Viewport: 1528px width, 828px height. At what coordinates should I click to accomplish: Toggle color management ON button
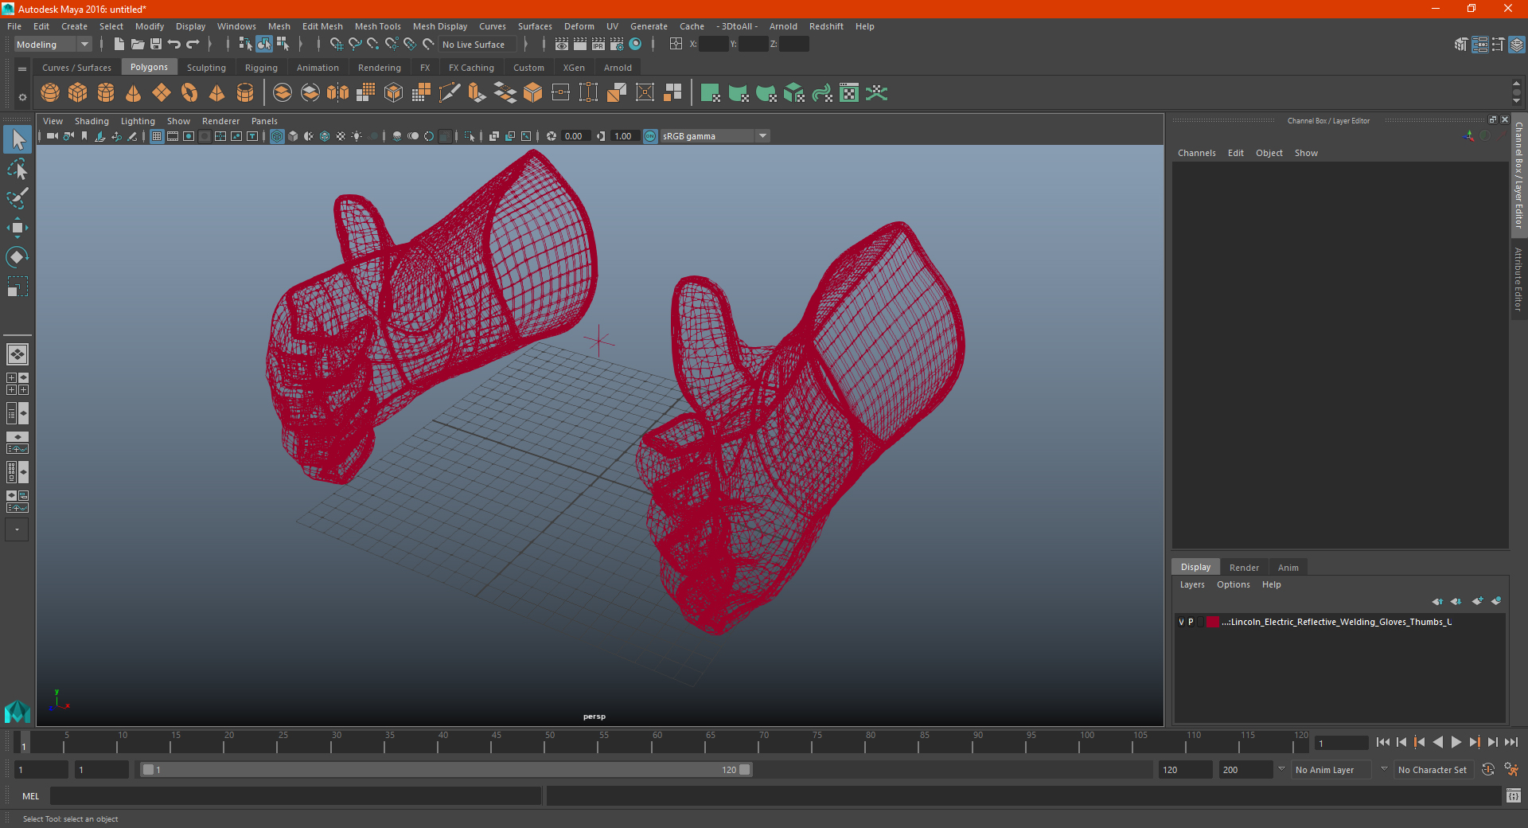[650, 136]
